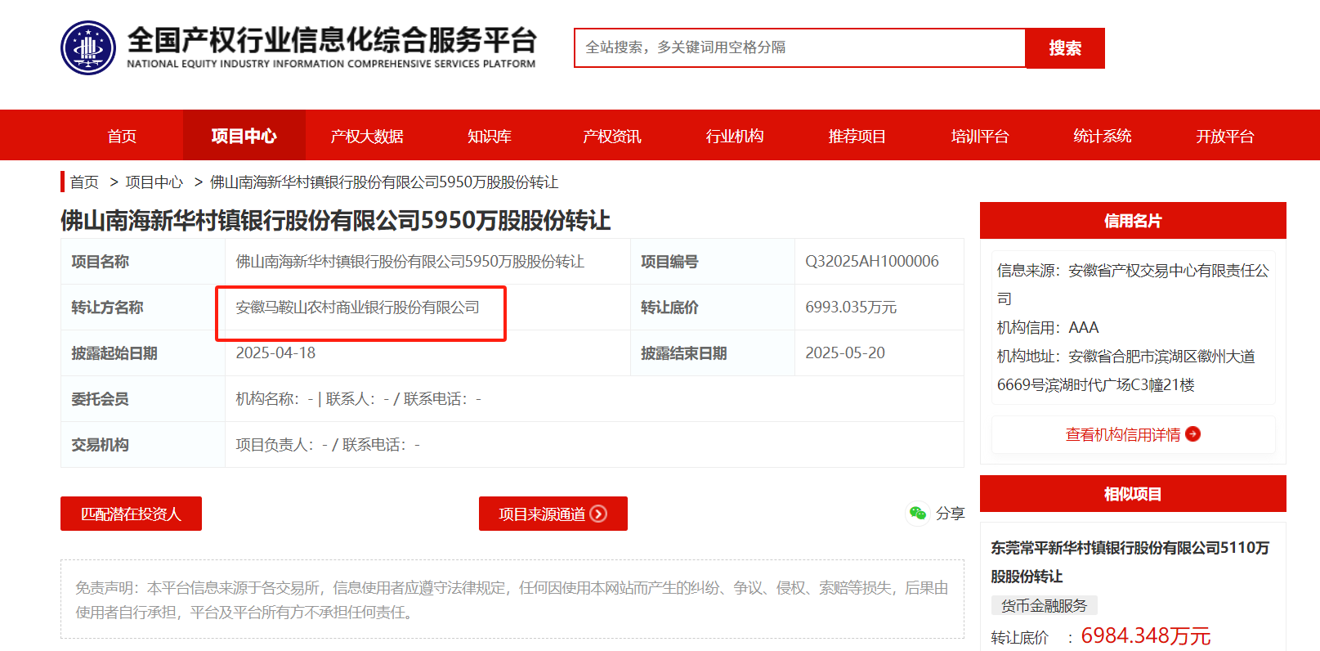Click the 交易机构 row details text
This screenshot has width=1320, height=651.
(328, 444)
